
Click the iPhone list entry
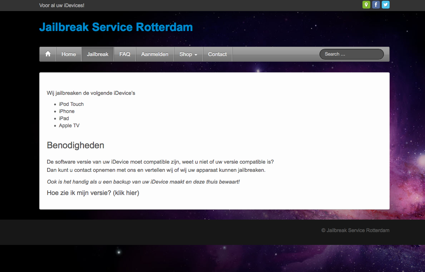[67, 111]
